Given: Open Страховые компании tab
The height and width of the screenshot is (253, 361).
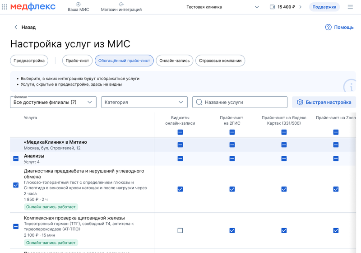Looking at the screenshot, I should tap(220, 61).
